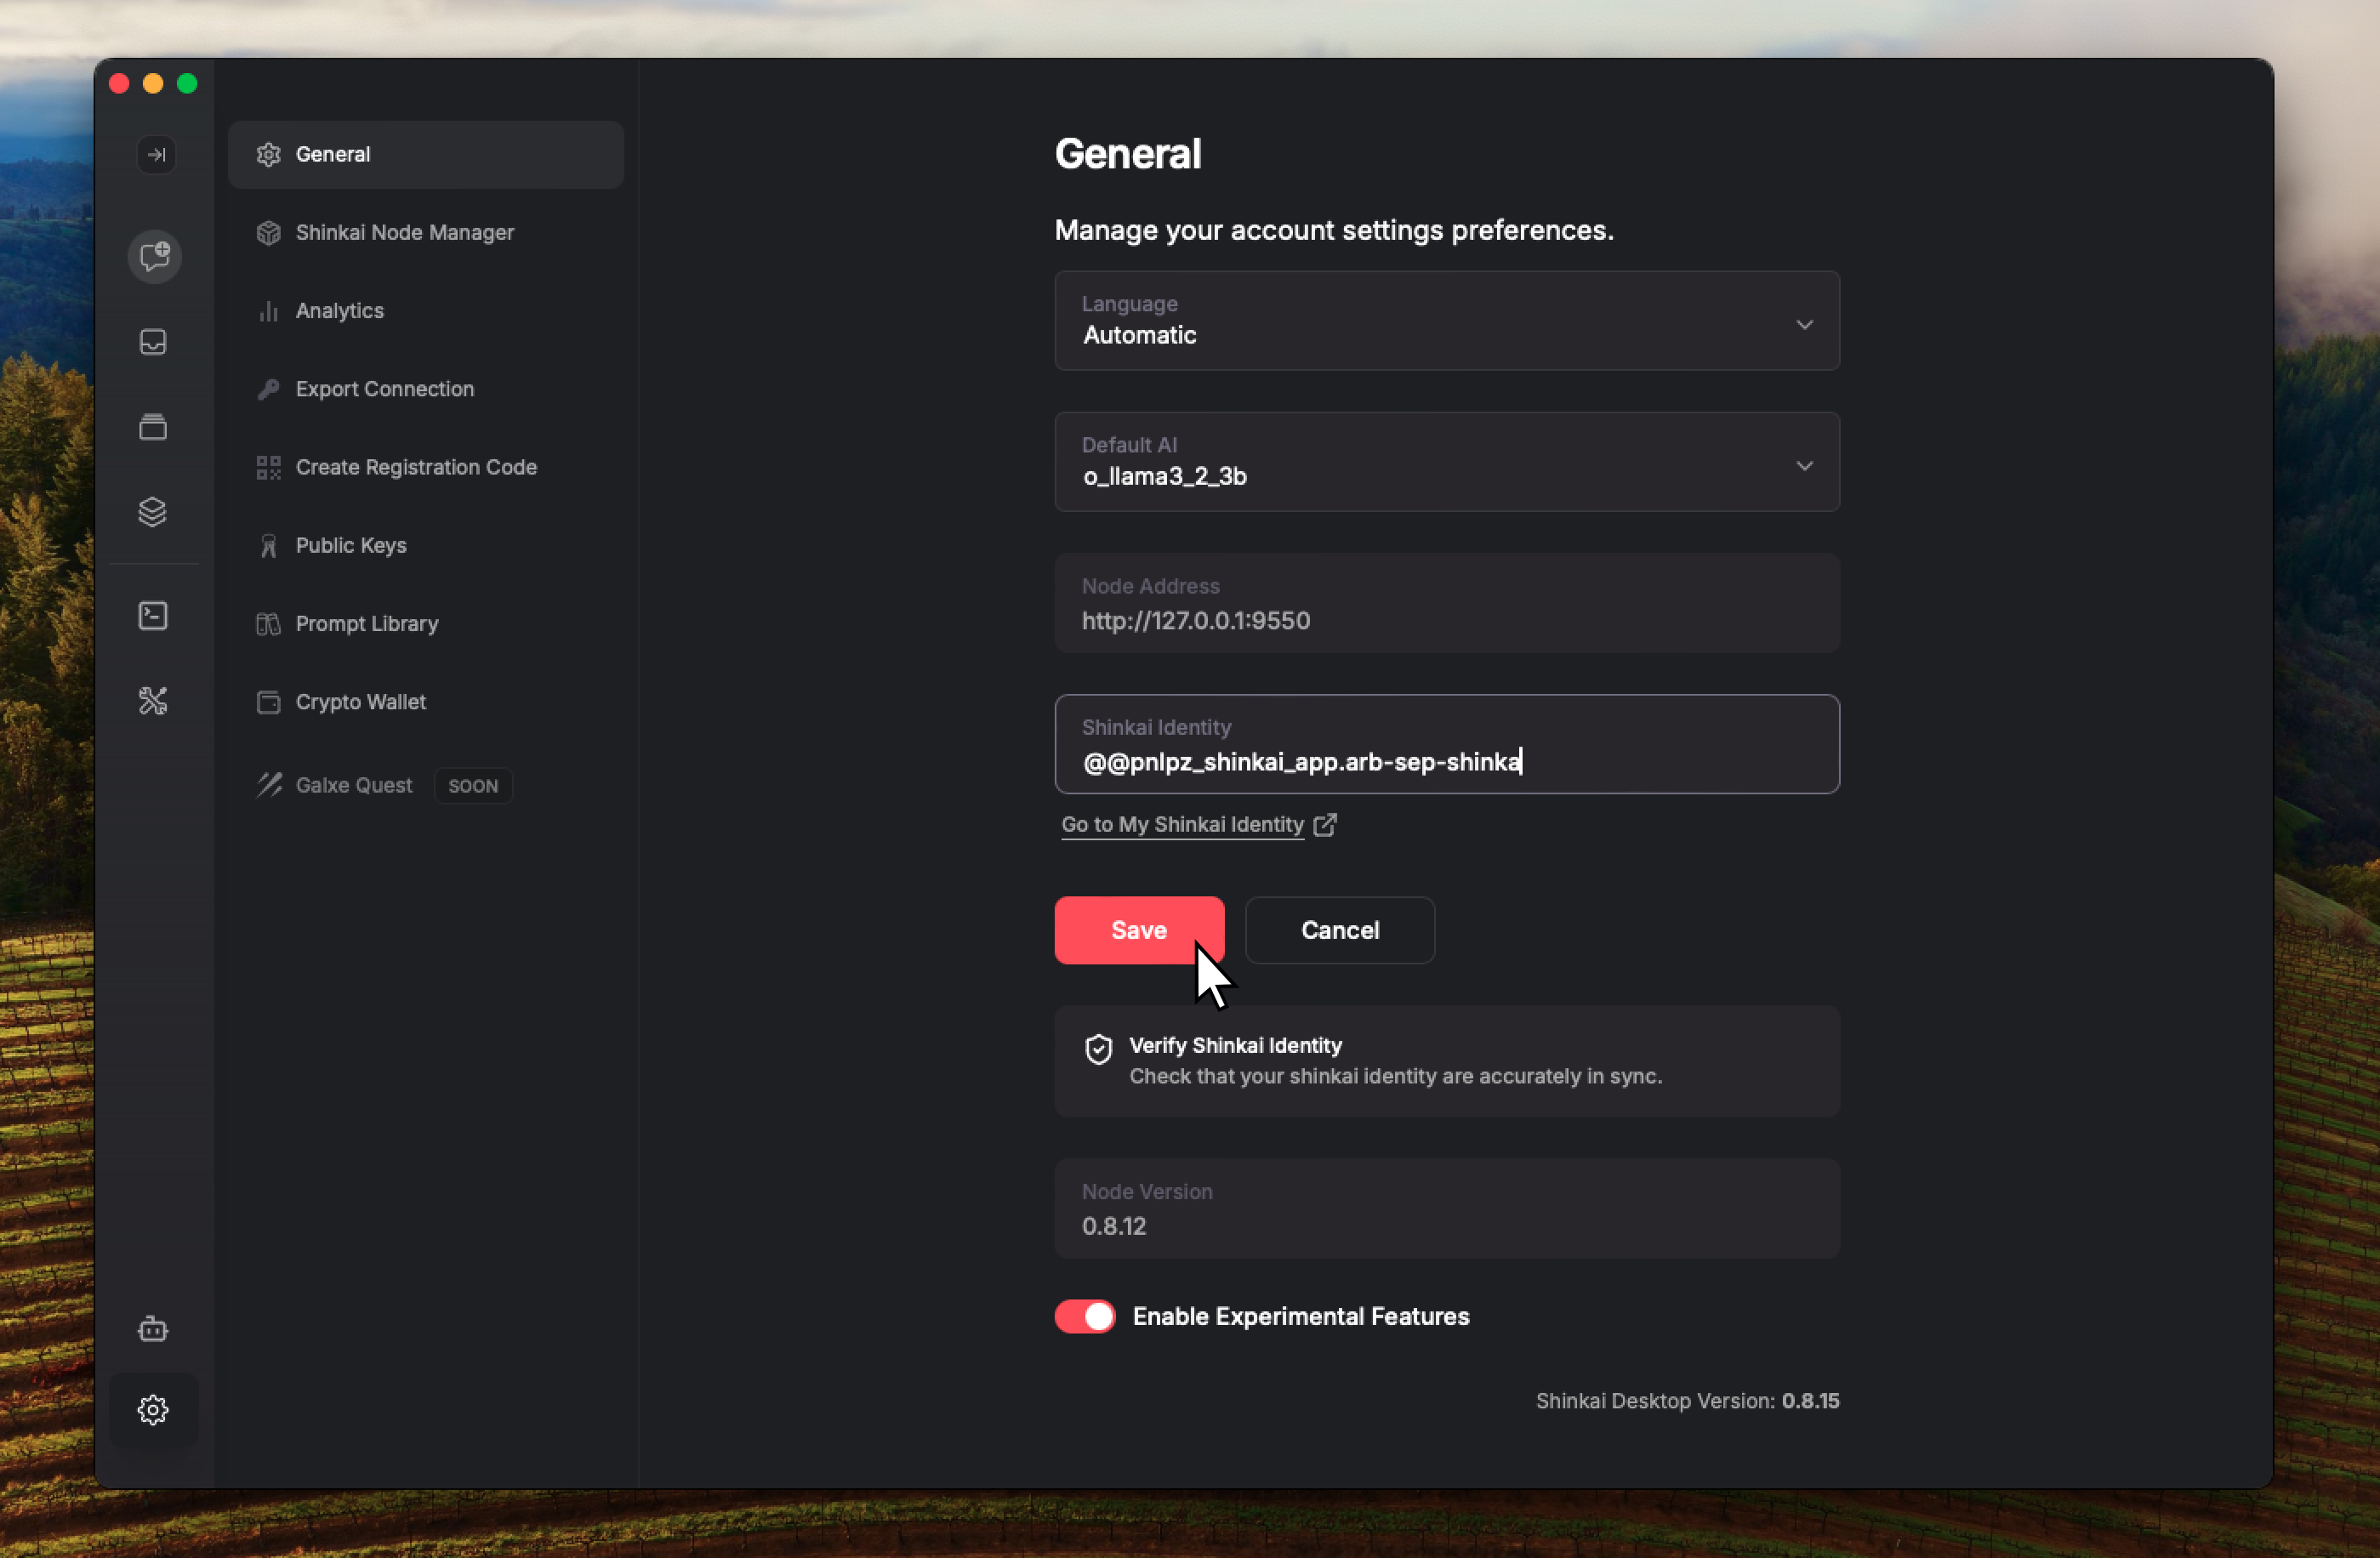Viewport: 2380px width, 1558px height.
Task: Click the expand sidebar arrow icon
Action: coord(156,154)
